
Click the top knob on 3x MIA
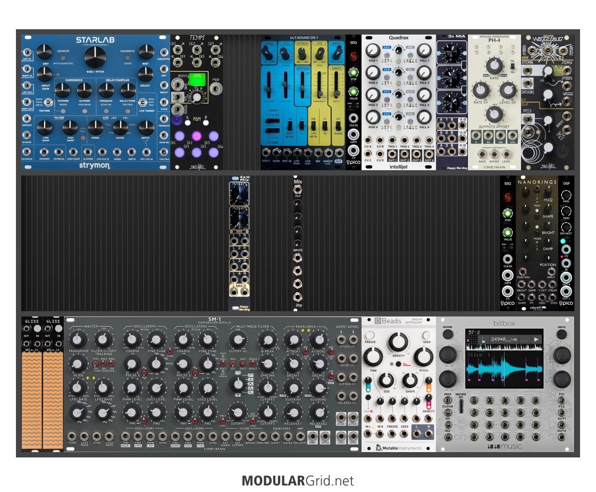pos(451,52)
